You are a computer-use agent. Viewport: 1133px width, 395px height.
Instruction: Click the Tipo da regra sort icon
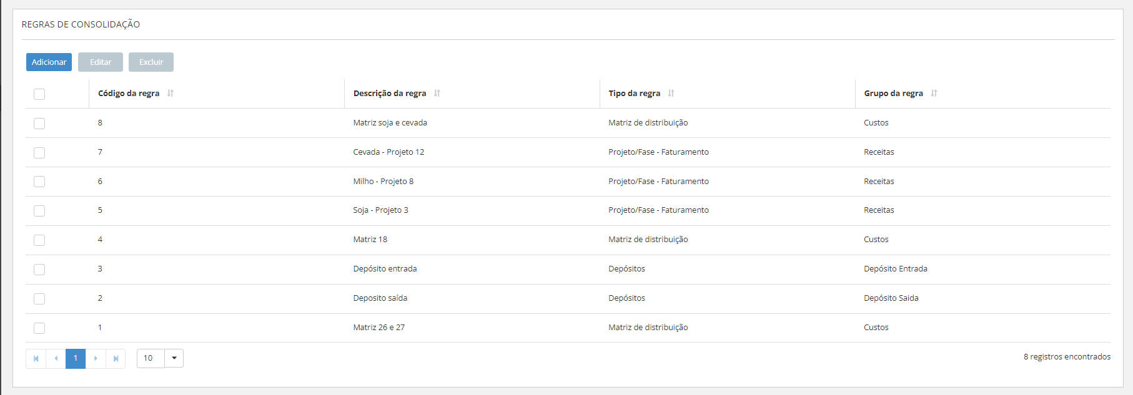point(671,93)
